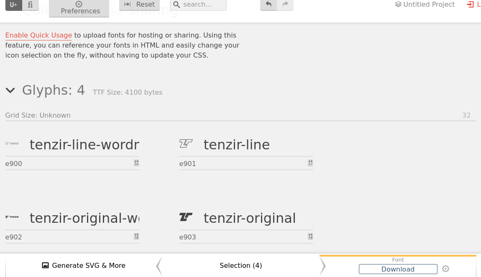Click the Font tab label above Download
The height and width of the screenshot is (277, 481).
[398, 259]
